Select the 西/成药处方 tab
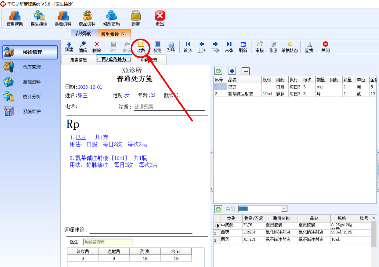This screenshot has height=267, width=379. (114, 60)
